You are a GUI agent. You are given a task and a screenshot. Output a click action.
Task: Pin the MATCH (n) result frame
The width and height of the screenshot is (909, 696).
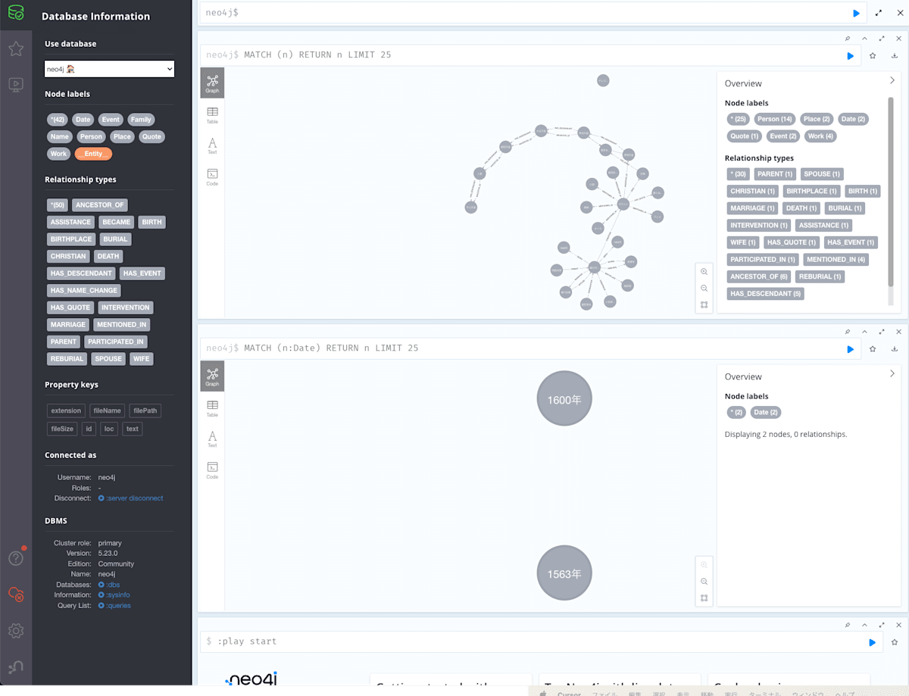(848, 38)
